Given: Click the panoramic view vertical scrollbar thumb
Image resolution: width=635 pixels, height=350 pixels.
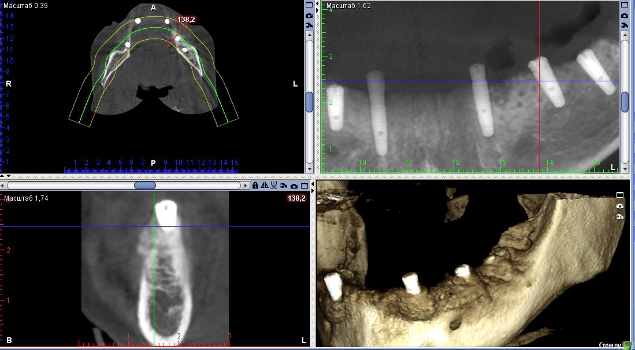Looking at the screenshot, I should [x=625, y=101].
